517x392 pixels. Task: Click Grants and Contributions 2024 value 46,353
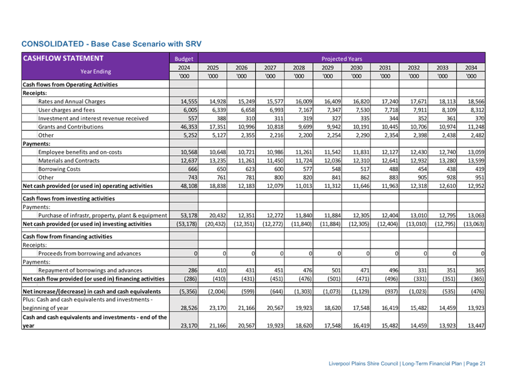pos(189,127)
